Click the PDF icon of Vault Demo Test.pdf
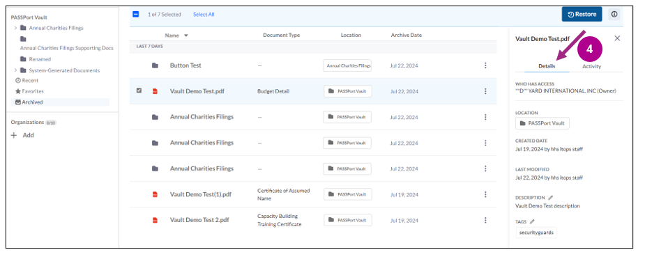 coord(155,91)
